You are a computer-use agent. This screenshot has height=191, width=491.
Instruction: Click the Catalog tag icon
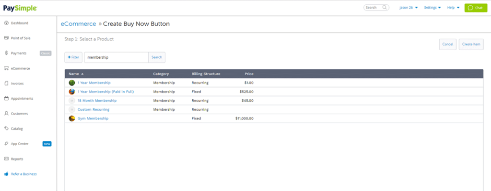pos(6,128)
